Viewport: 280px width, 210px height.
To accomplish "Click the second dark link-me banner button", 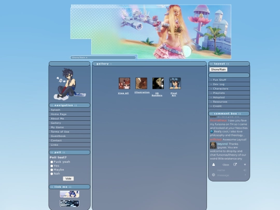I will [69, 203].
